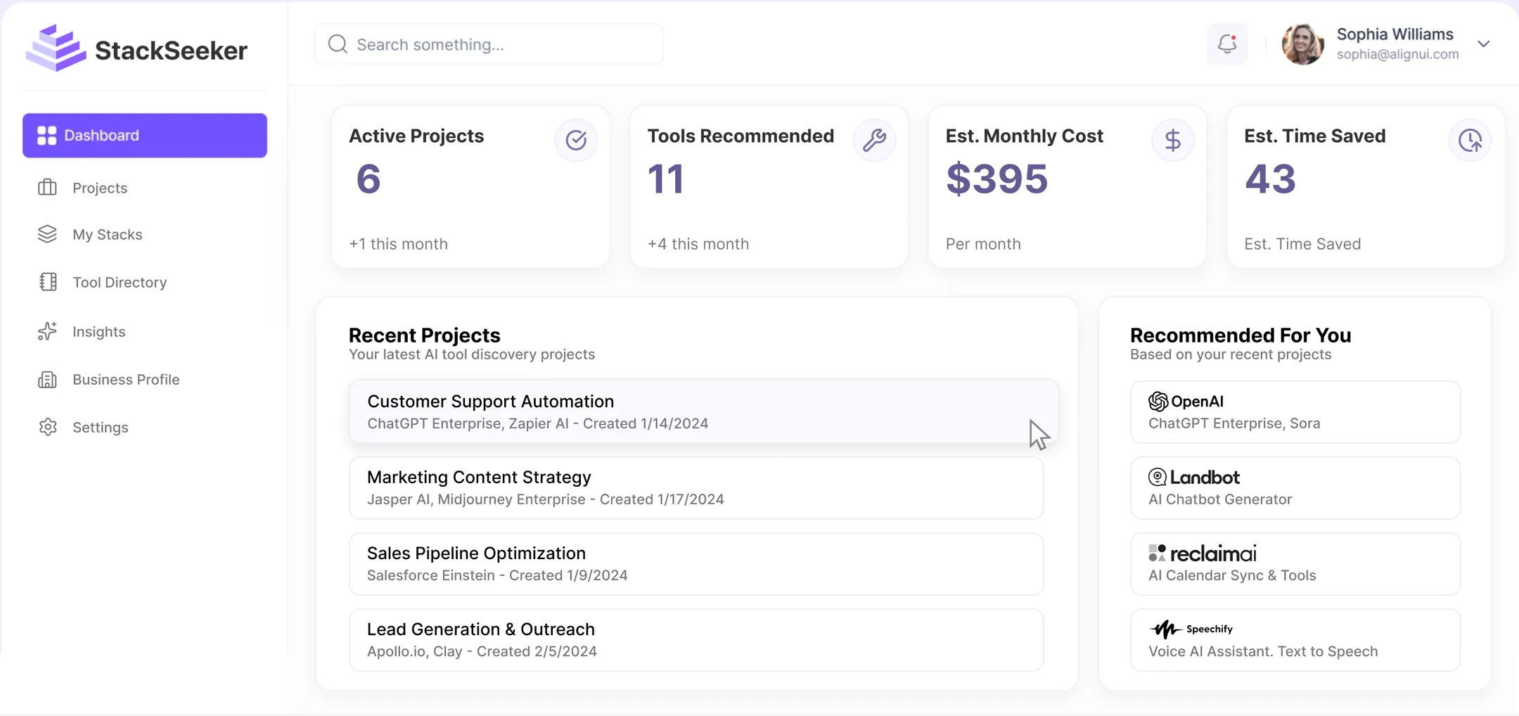The height and width of the screenshot is (716, 1519).
Task: Click the My Stacks layers icon
Action: [x=47, y=234]
